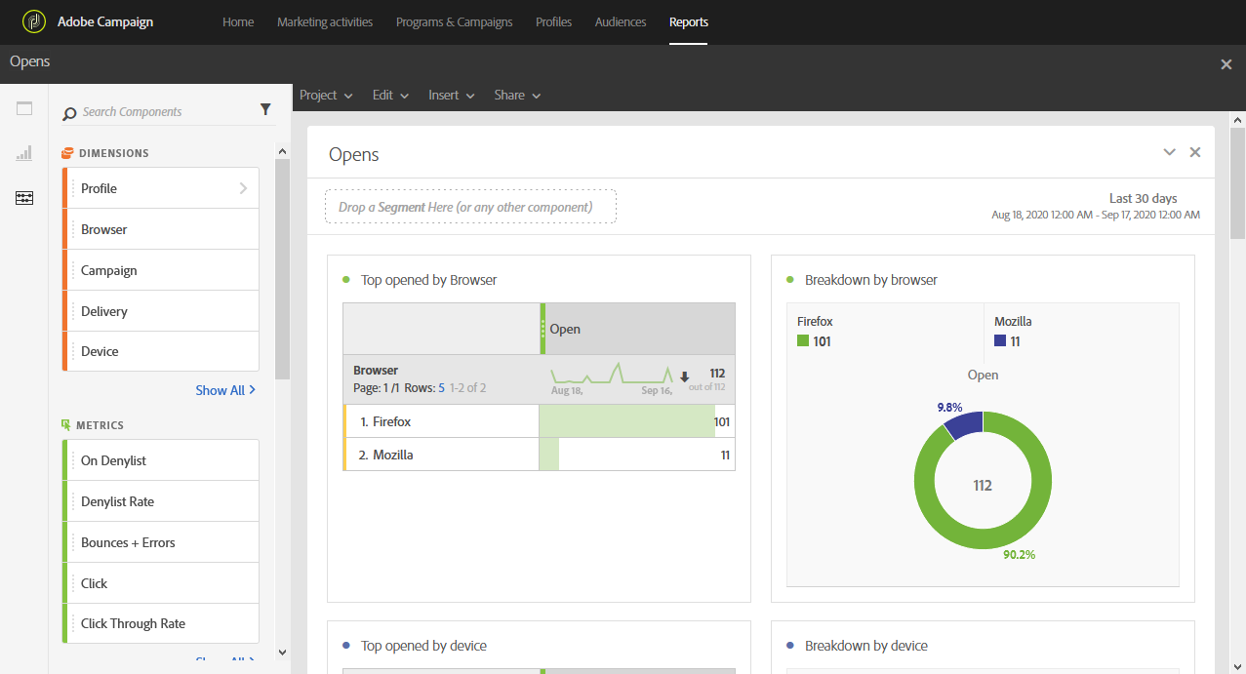Expand the Profile dimension arrow

click(x=243, y=188)
